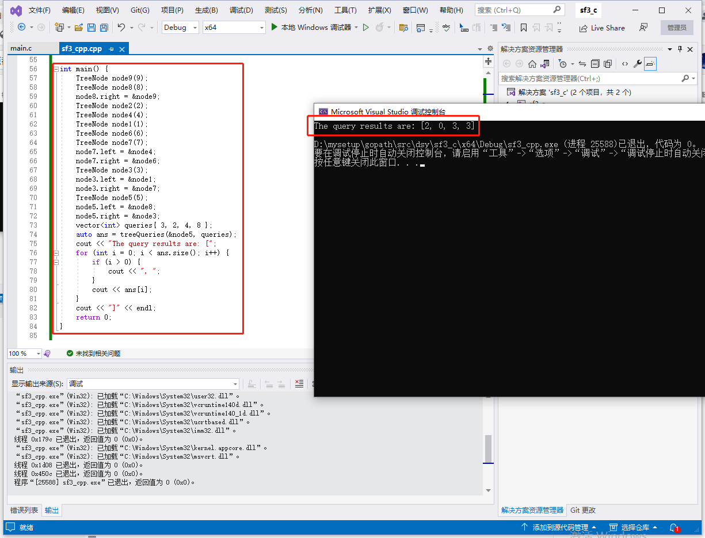Open the 编辑(E) menu
Image resolution: width=705 pixels, height=538 pixels.
click(x=73, y=10)
